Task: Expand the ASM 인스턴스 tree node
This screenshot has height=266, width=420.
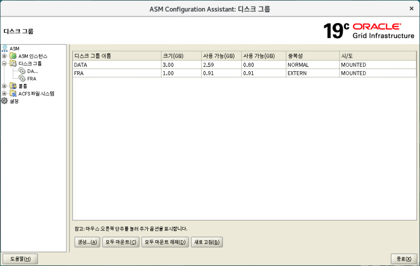Action: click(4, 56)
